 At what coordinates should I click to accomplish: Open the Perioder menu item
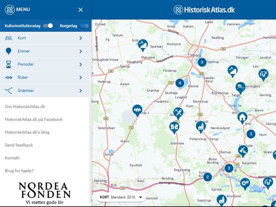click(45, 64)
